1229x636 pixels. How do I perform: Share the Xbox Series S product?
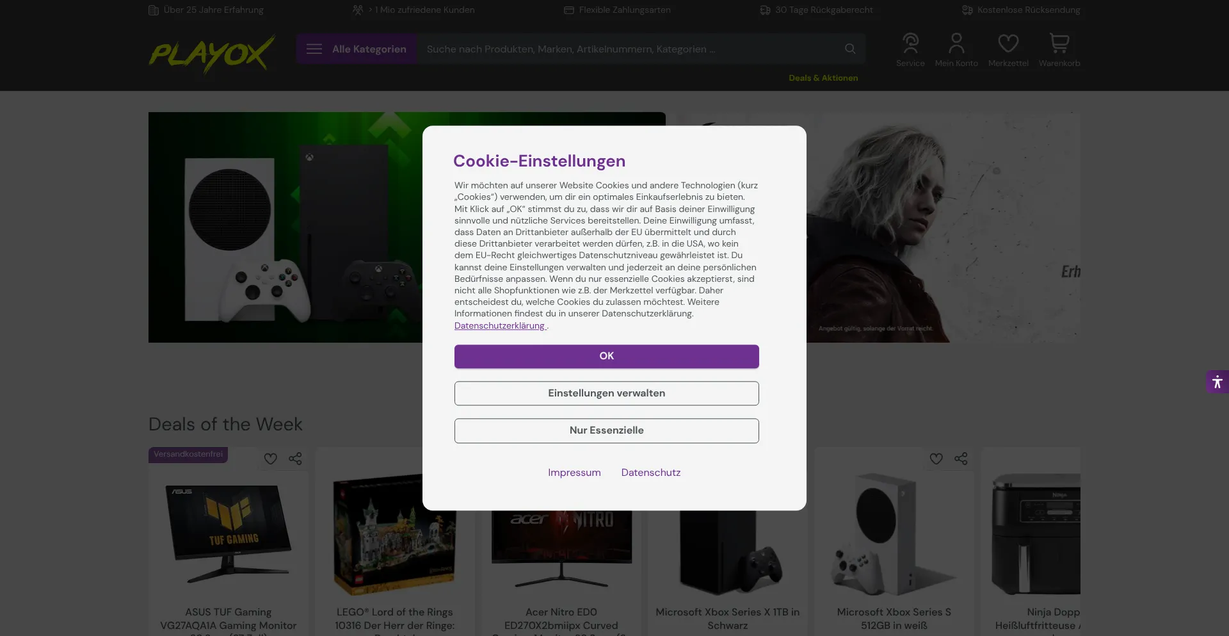961,459
